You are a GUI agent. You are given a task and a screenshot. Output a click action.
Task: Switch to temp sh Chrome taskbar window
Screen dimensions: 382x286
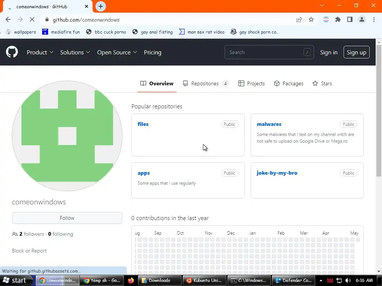(102, 280)
